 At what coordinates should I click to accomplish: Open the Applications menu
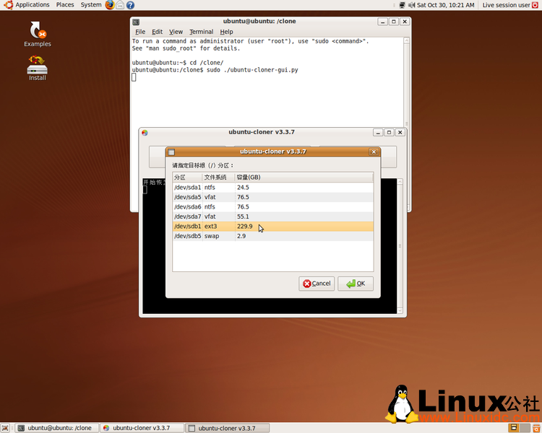(32, 5)
